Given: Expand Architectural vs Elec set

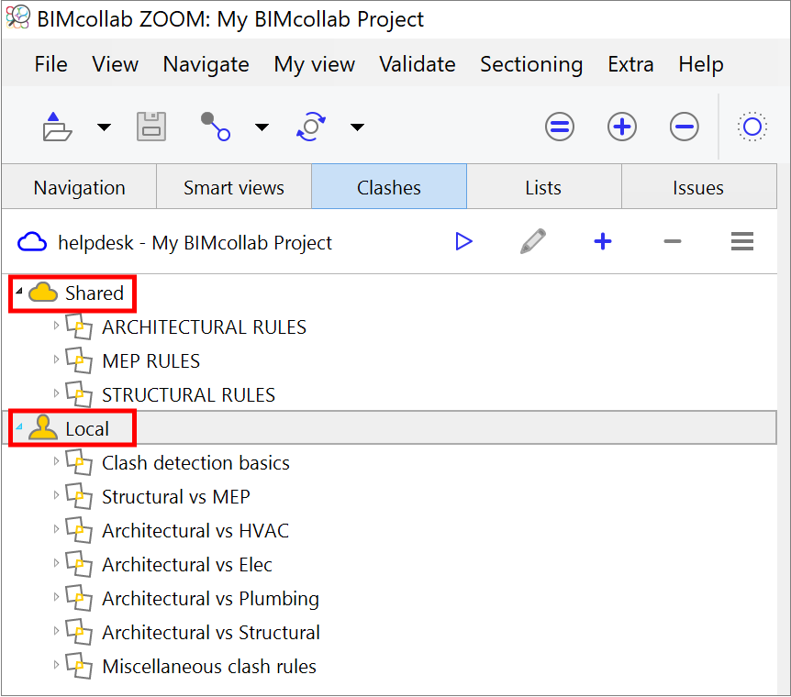Looking at the screenshot, I should click(56, 563).
